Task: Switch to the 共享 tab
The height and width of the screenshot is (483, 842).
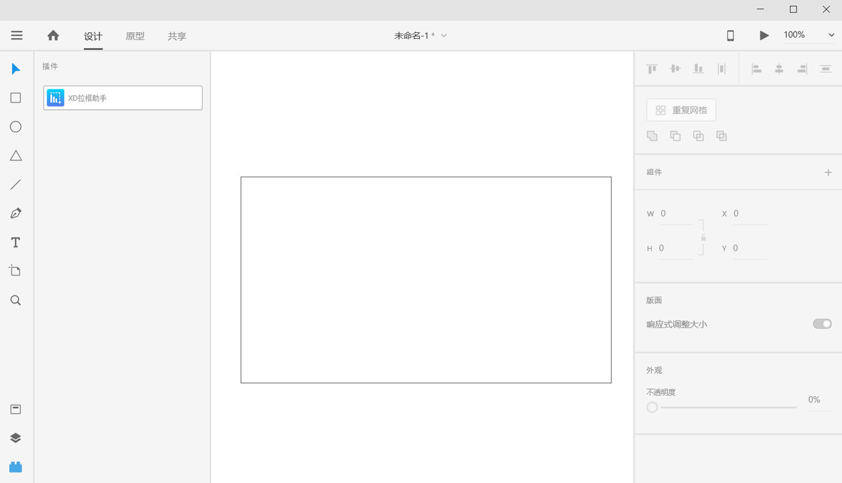Action: (x=177, y=36)
